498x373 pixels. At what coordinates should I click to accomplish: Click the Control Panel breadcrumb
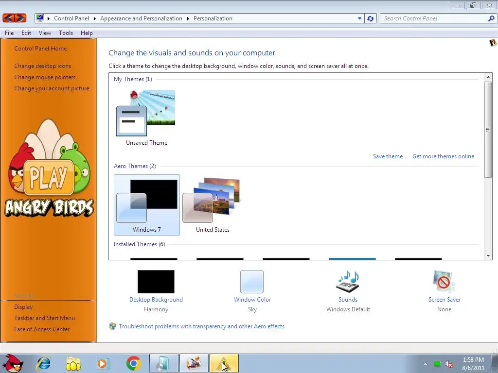pos(71,18)
